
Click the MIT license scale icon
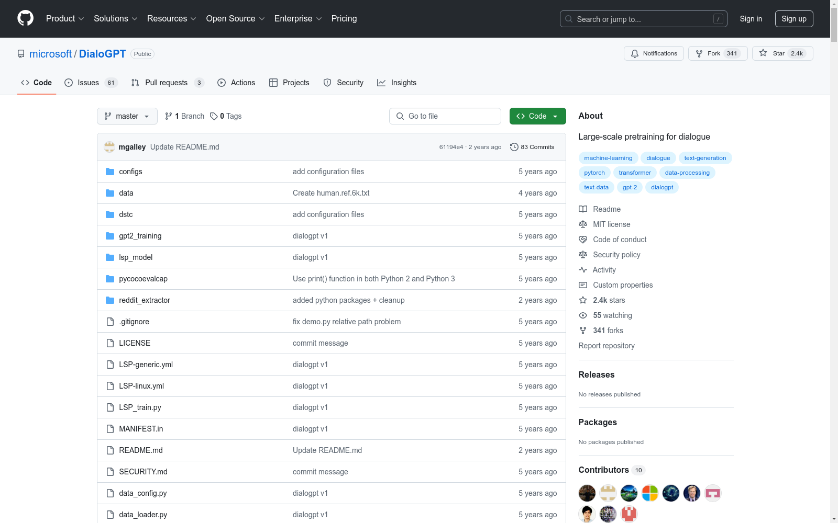tap(583, 224)
